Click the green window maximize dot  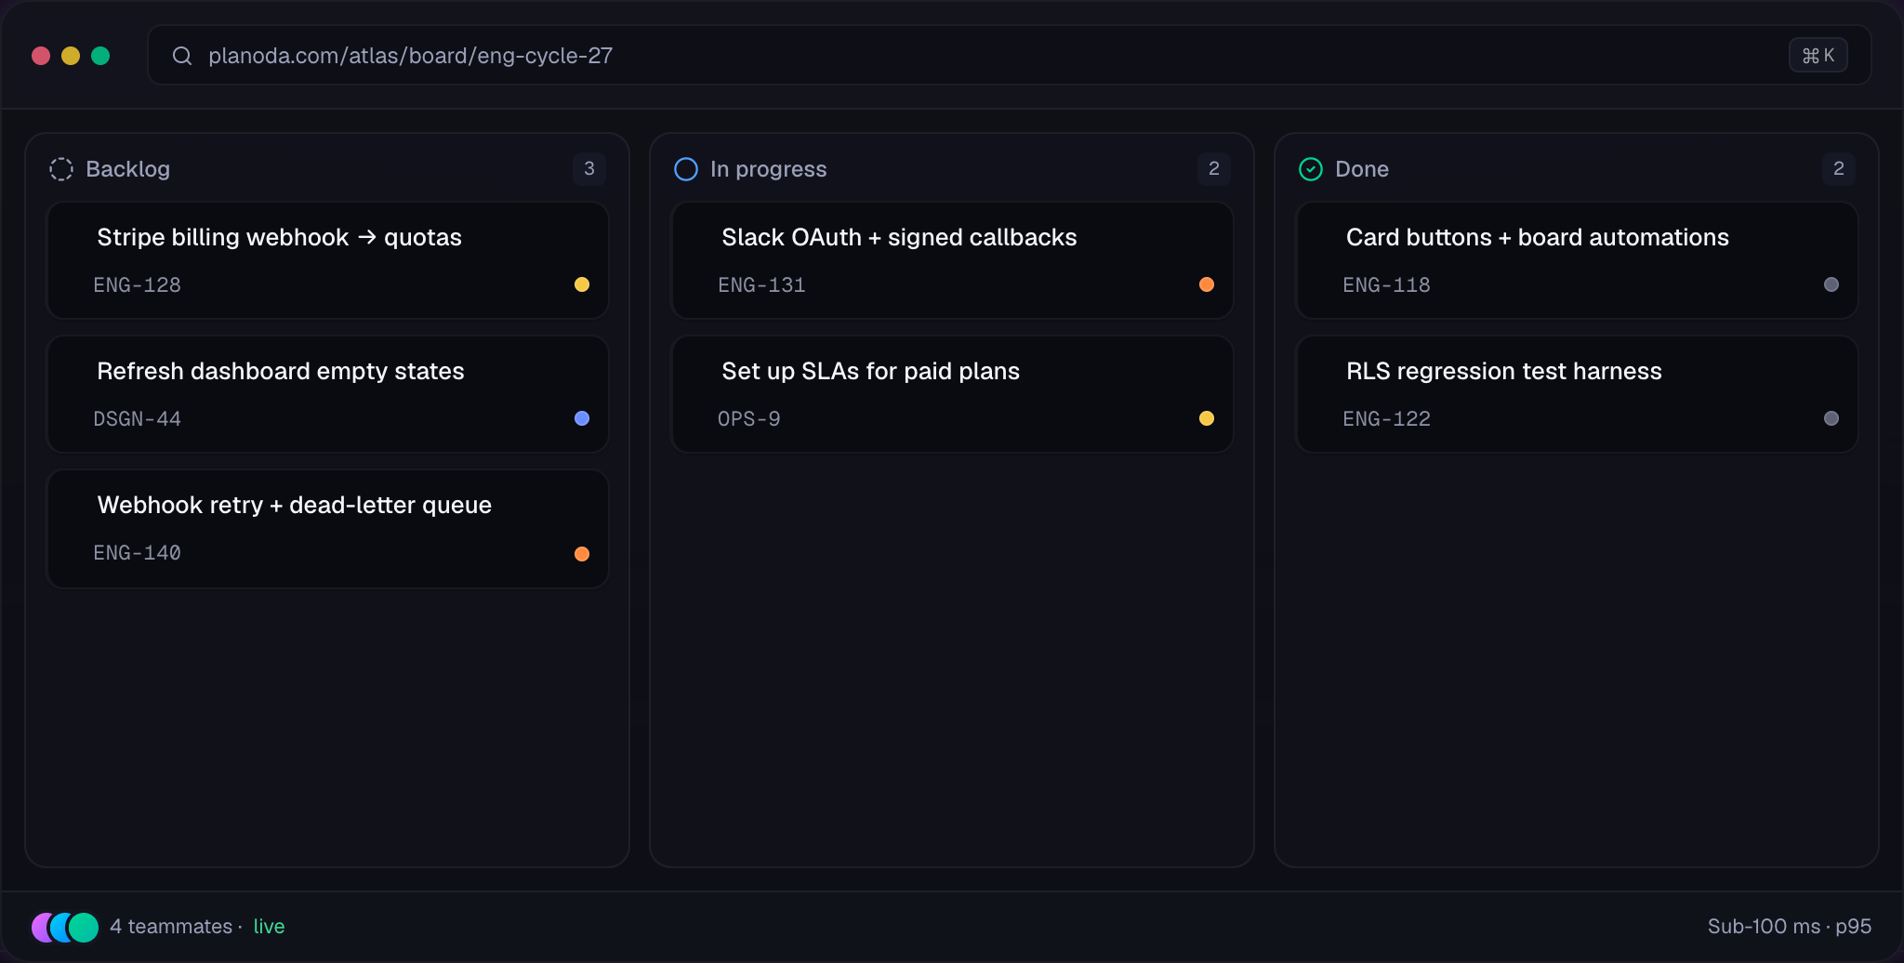tap(100, 56)
